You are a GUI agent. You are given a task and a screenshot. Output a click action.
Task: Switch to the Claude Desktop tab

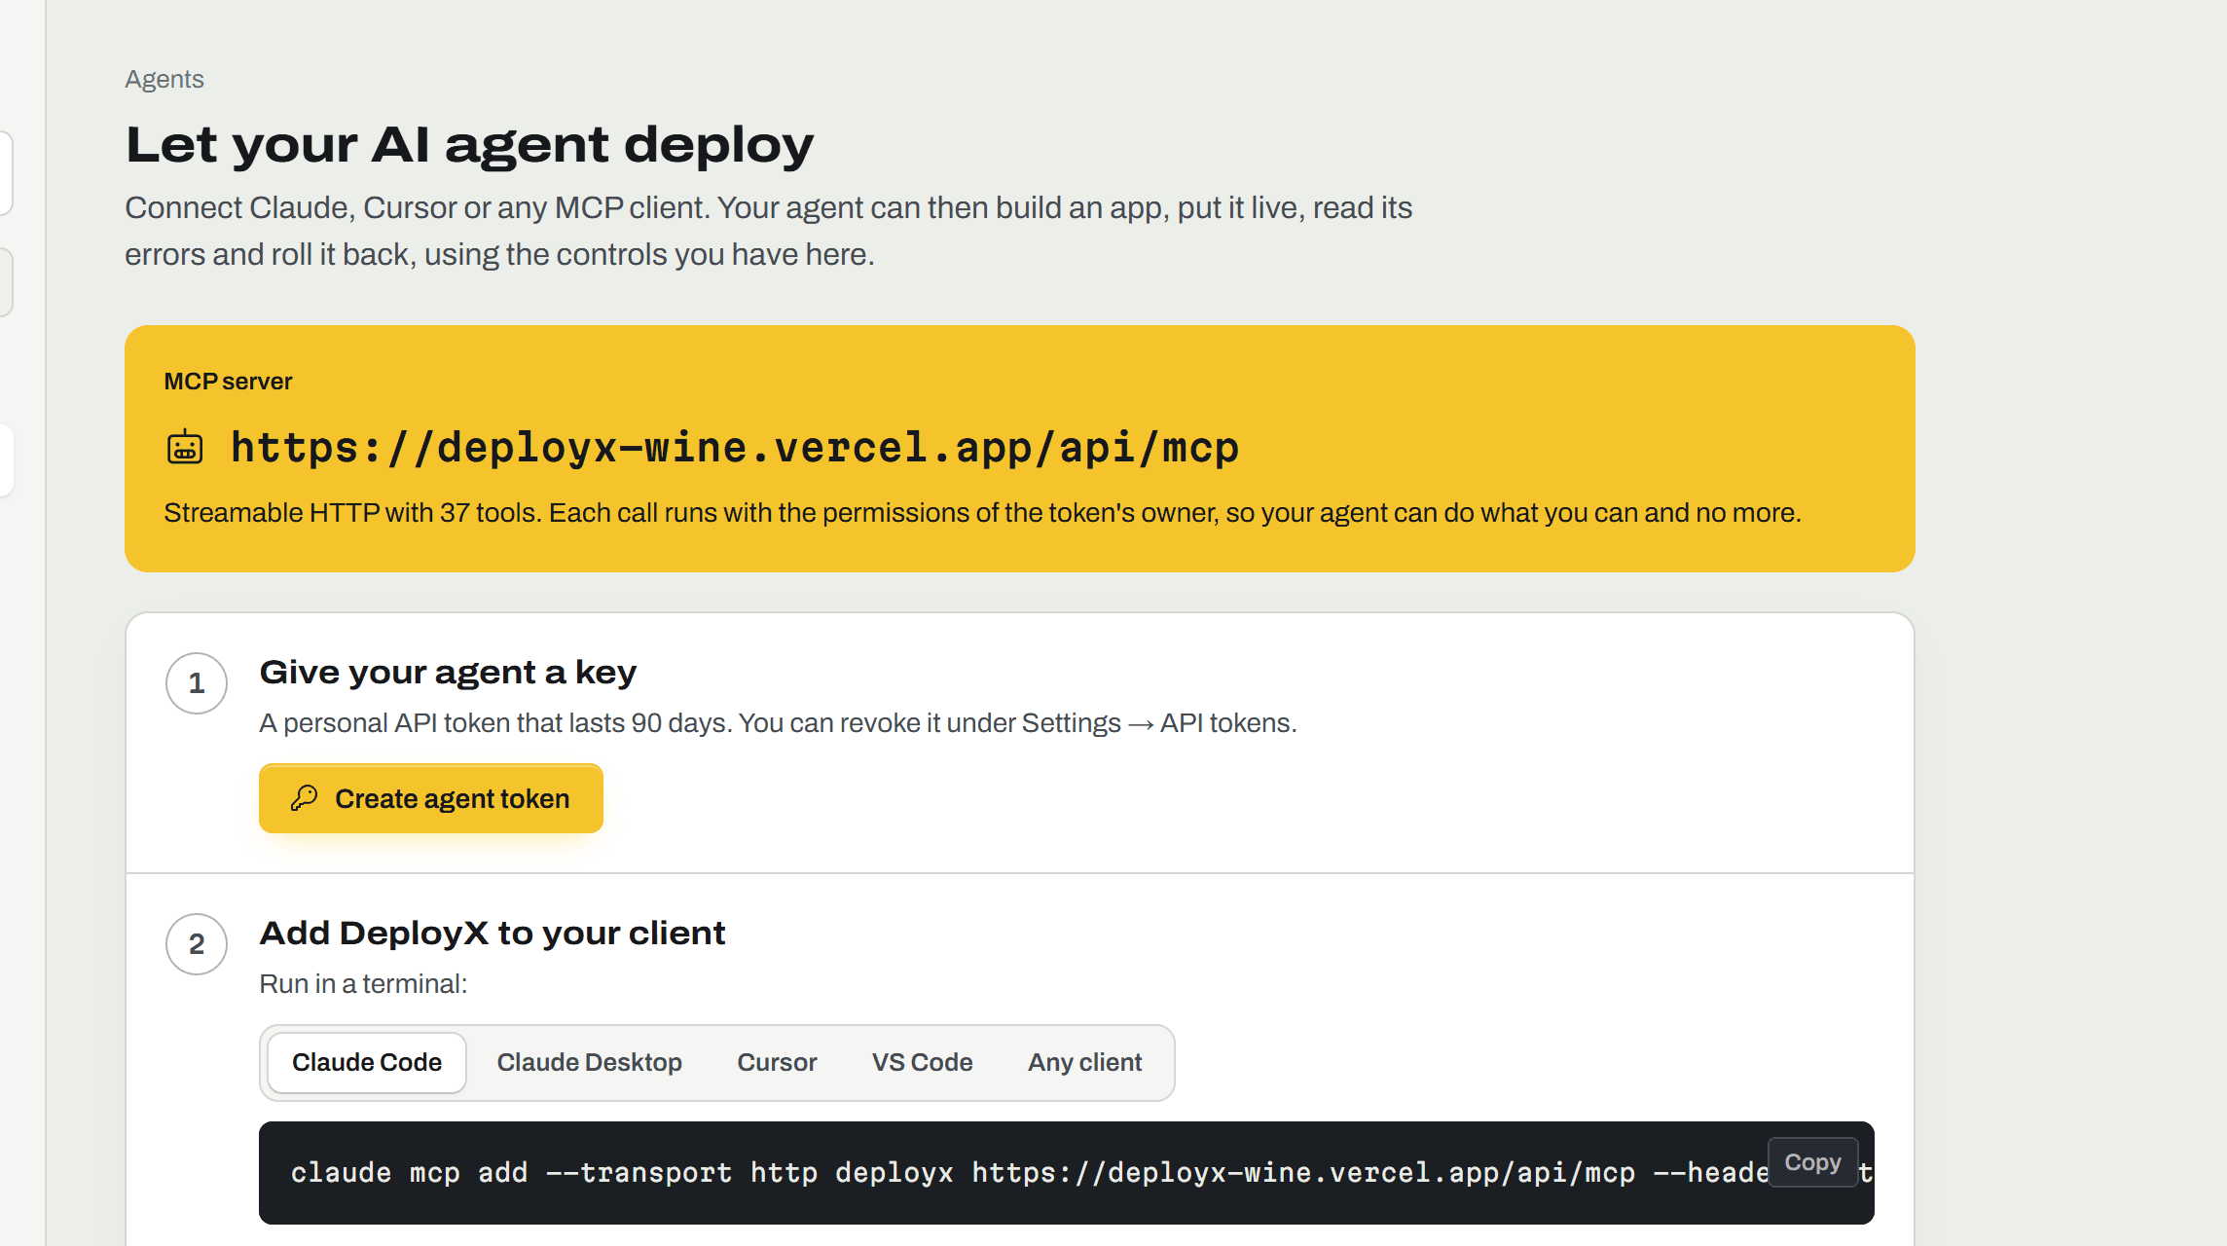tap(589, 1062)
